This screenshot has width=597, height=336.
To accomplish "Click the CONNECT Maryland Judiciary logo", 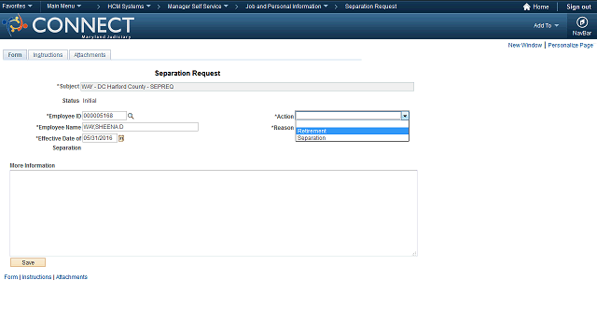I will coord(68,26).
